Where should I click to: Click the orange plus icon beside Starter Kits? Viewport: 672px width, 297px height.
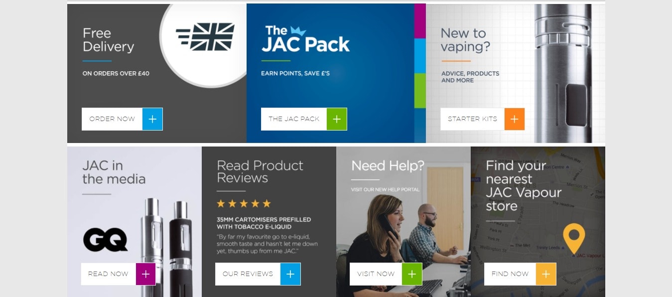515,119
